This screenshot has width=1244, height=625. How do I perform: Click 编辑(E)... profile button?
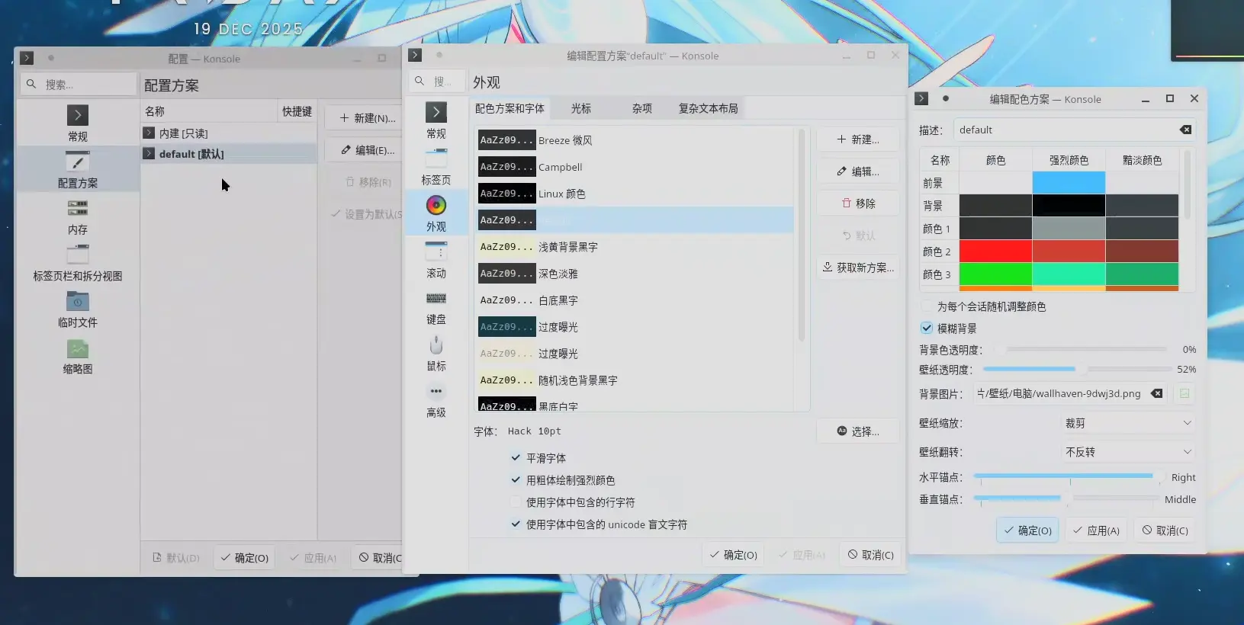click(x=368, y=150)
